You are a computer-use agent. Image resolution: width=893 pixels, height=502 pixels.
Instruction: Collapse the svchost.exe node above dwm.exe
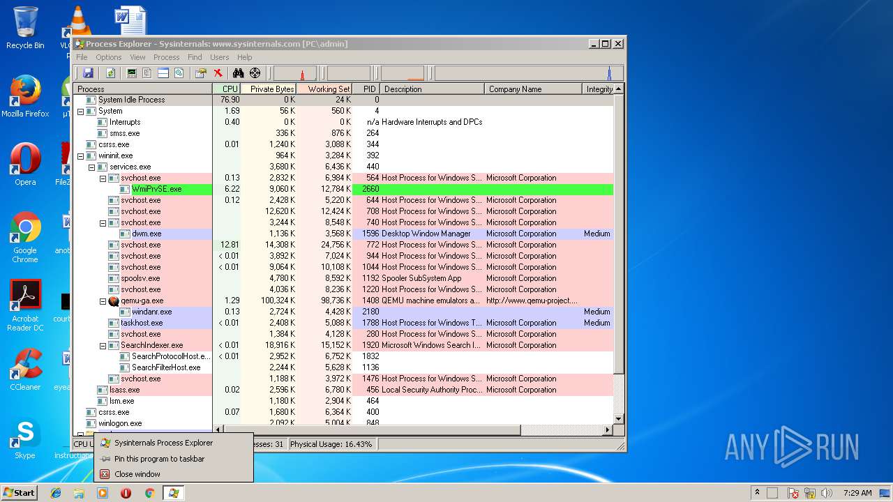[103, 222]
